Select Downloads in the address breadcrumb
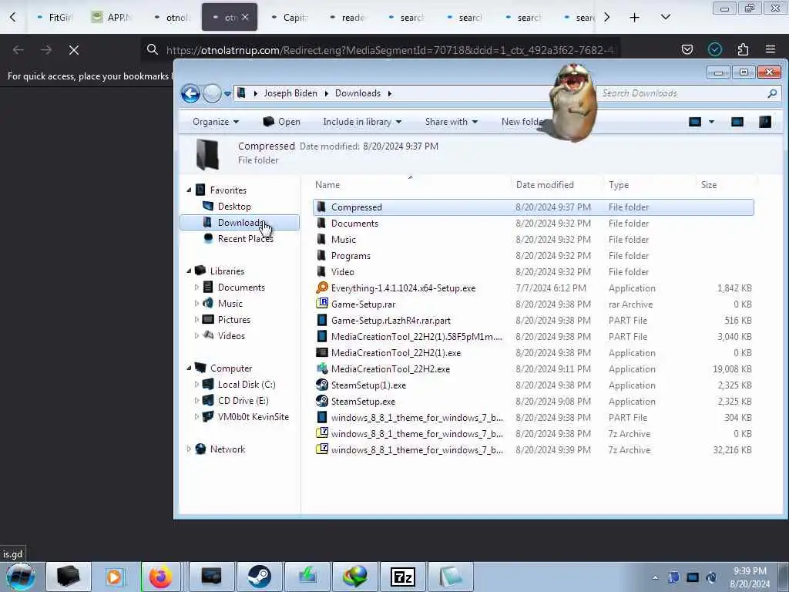Screen dimensions: 789x592 tap(358, 93)
